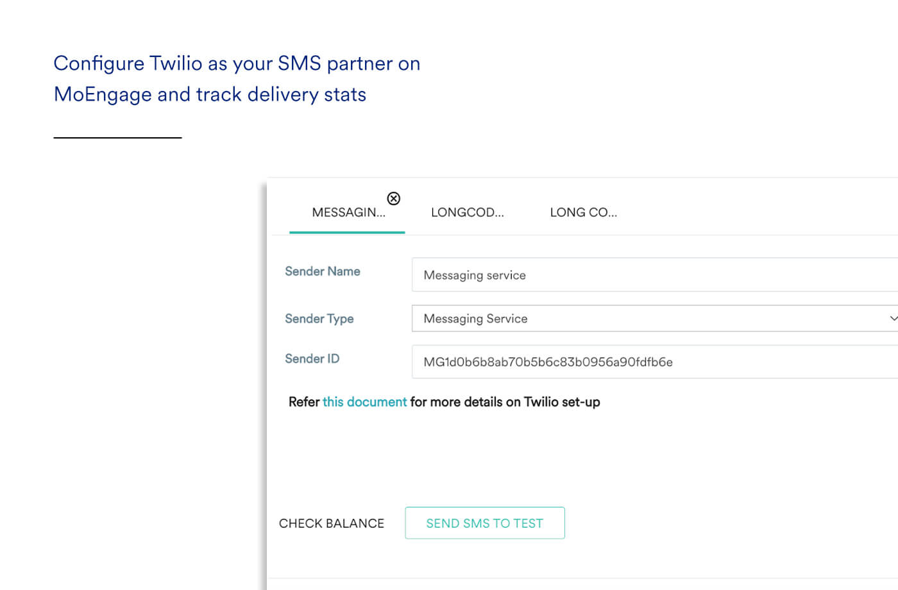Screen dimensions: 898x590
Task: Switch to the MESSAGIN... tab
Action: 348,212
